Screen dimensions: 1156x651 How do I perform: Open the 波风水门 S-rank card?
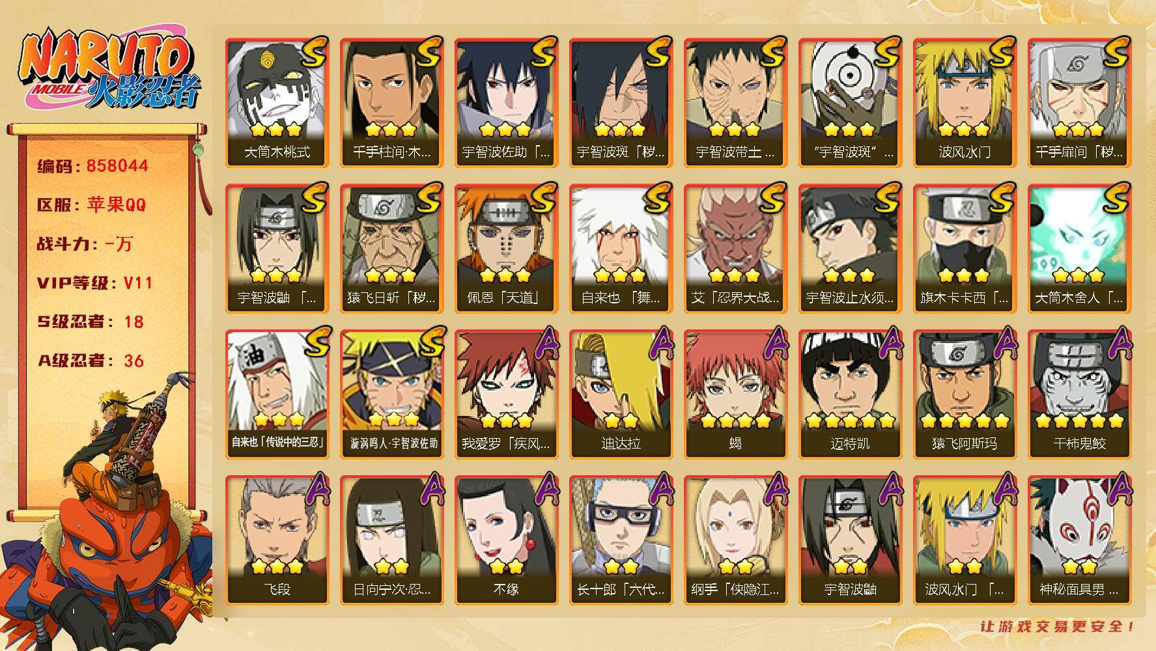965,102
